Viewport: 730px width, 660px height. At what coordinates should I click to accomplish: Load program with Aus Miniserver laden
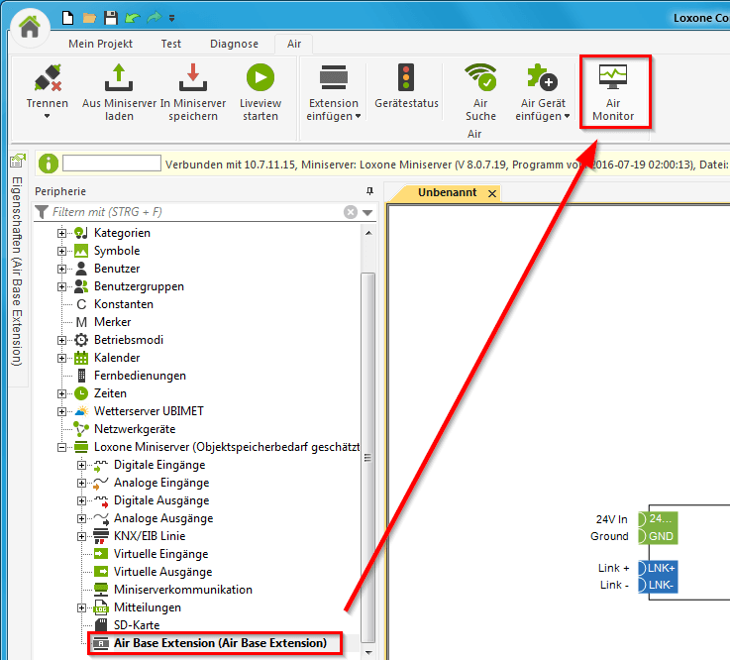[119, 92]
